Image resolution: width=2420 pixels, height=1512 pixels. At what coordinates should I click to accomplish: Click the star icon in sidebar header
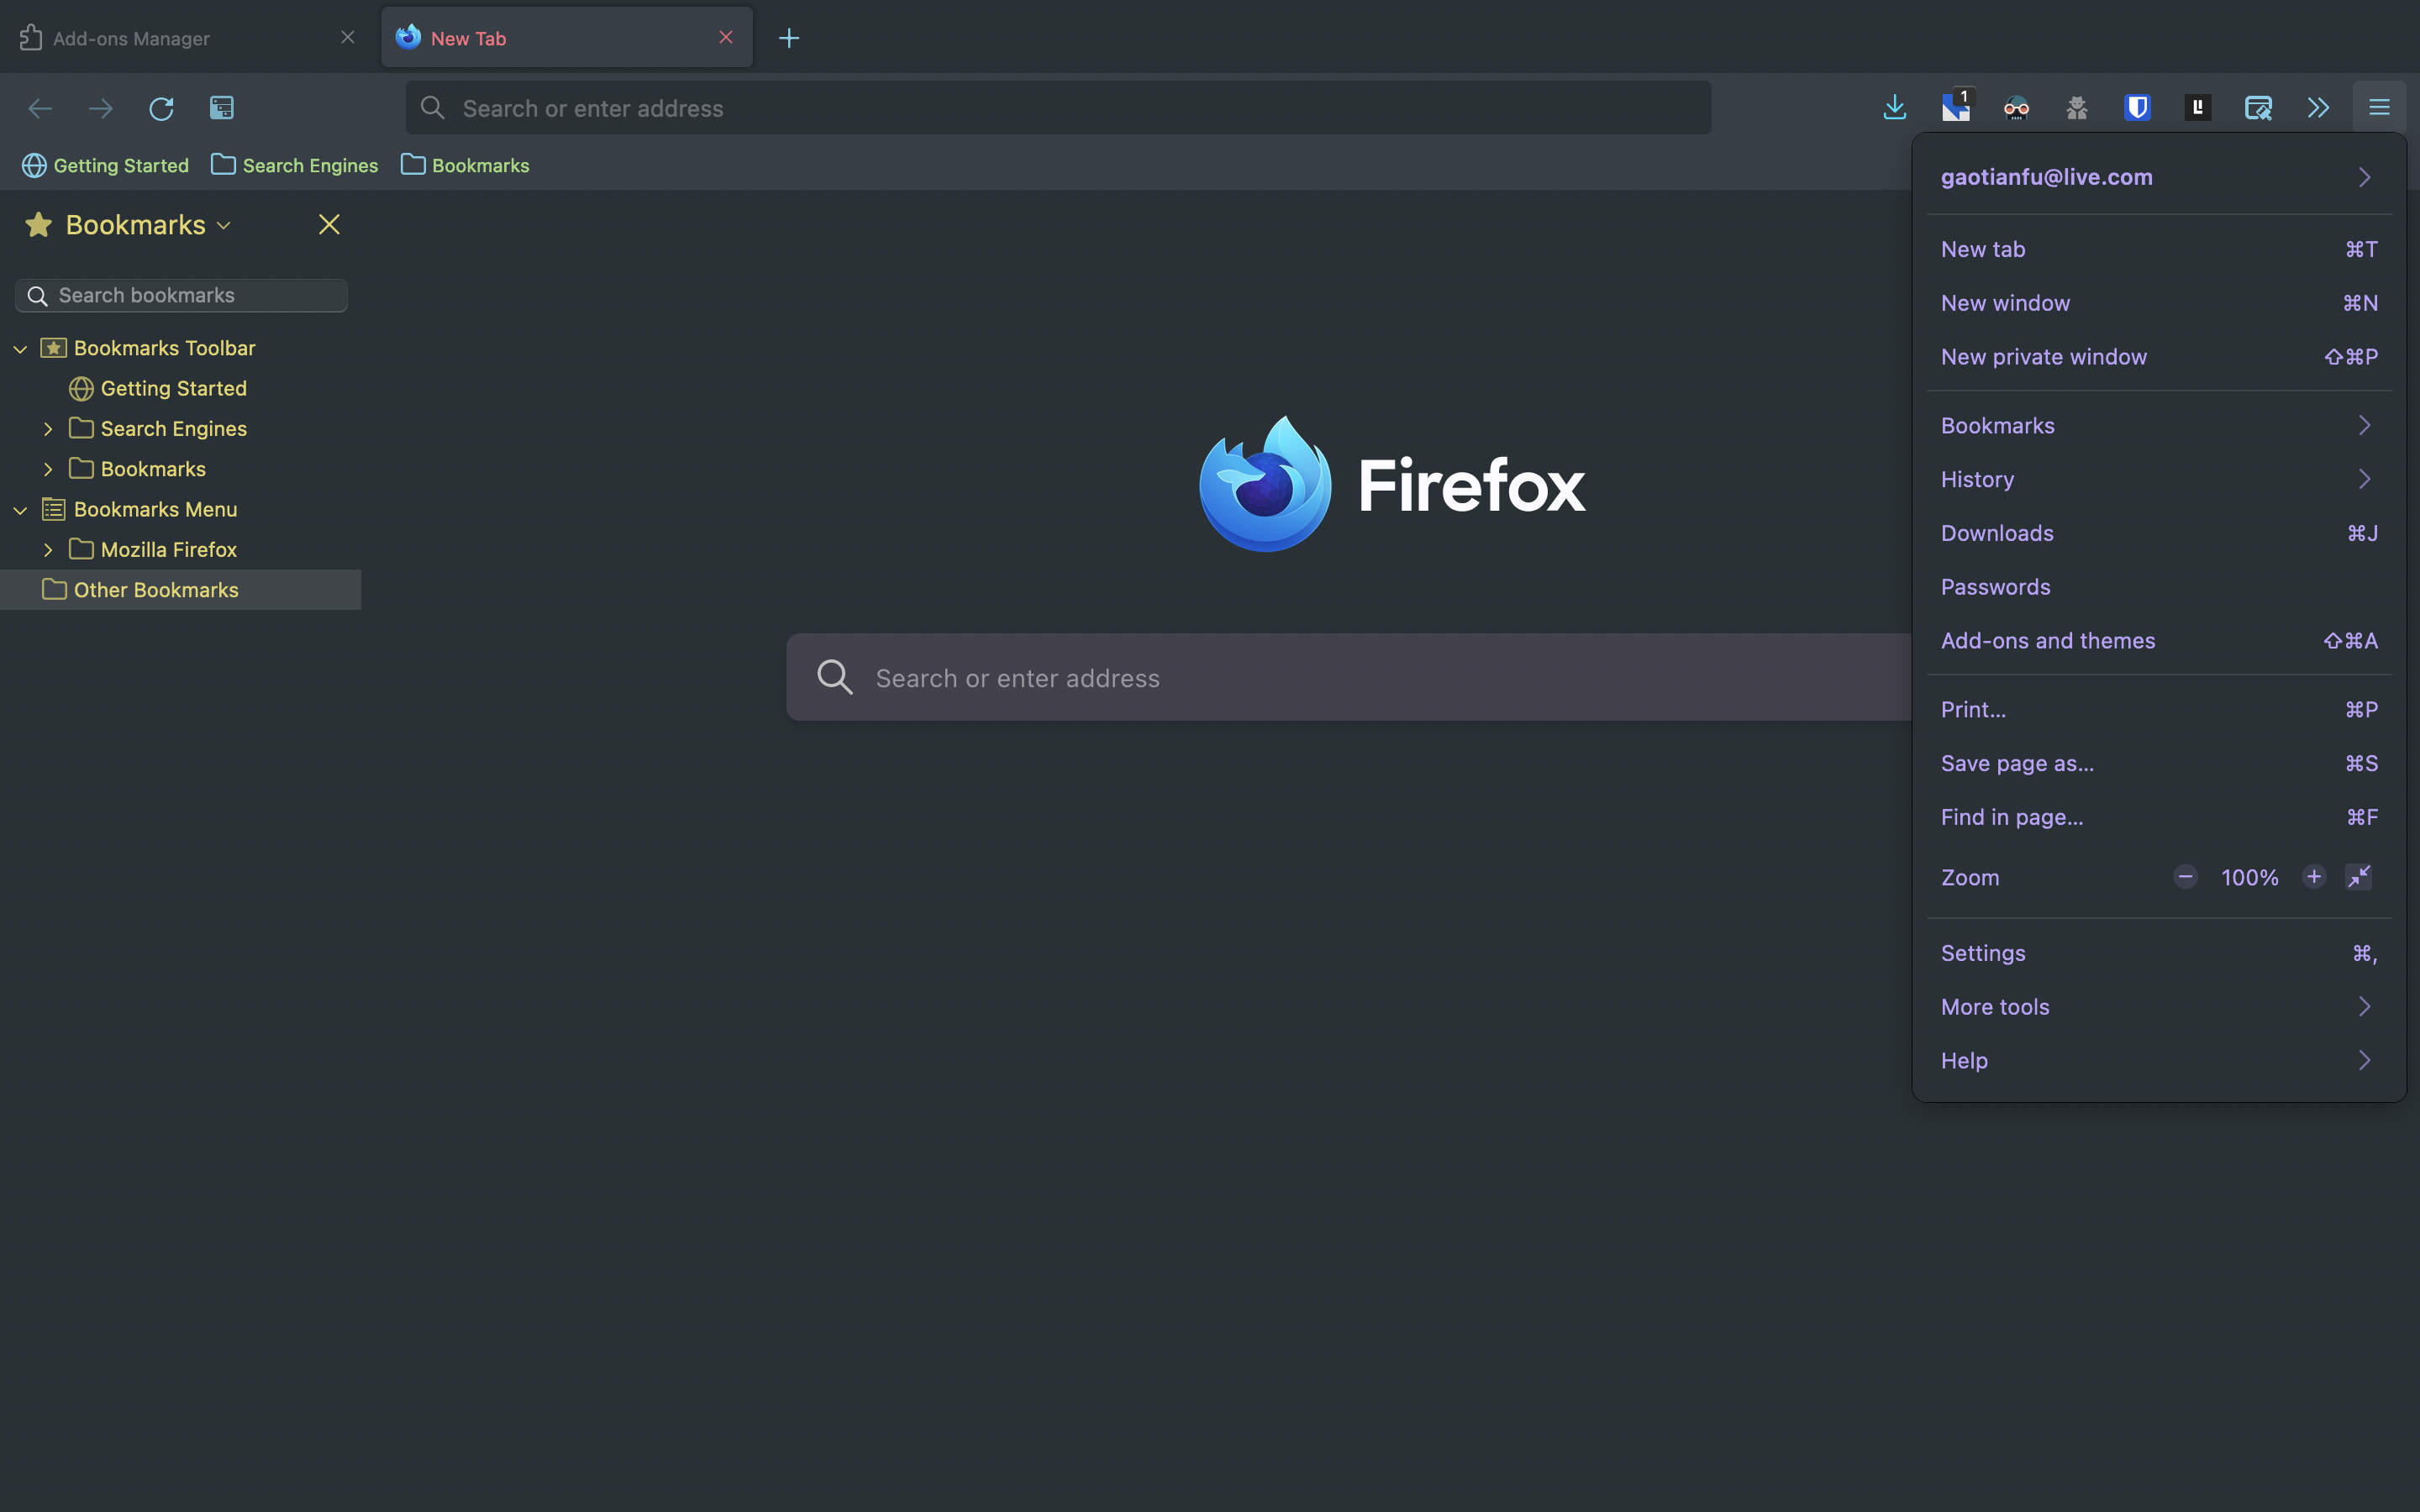coord(39,225)
